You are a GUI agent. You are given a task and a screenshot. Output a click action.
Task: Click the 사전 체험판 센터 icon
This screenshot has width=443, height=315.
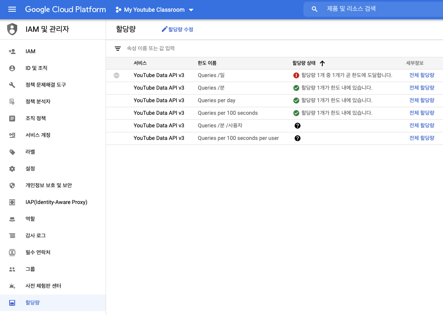[12, 286]
